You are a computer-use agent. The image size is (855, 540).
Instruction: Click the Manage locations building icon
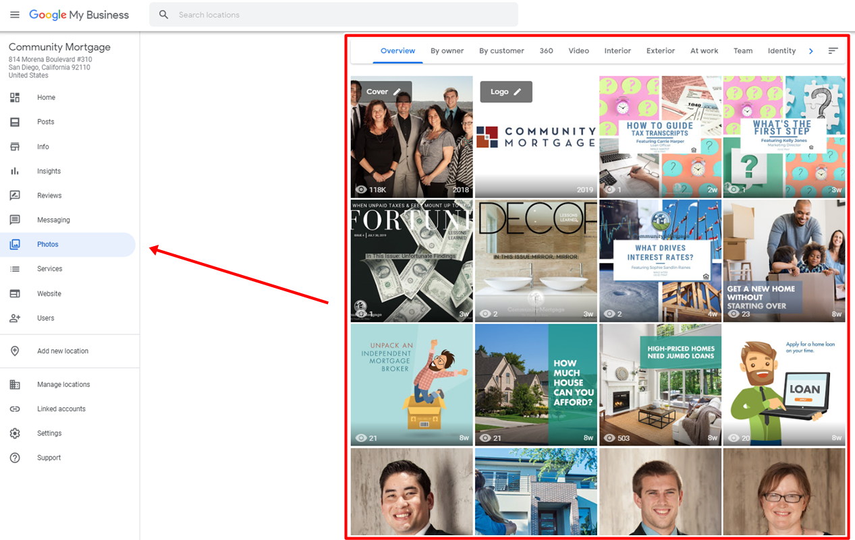tap(15, 385)
